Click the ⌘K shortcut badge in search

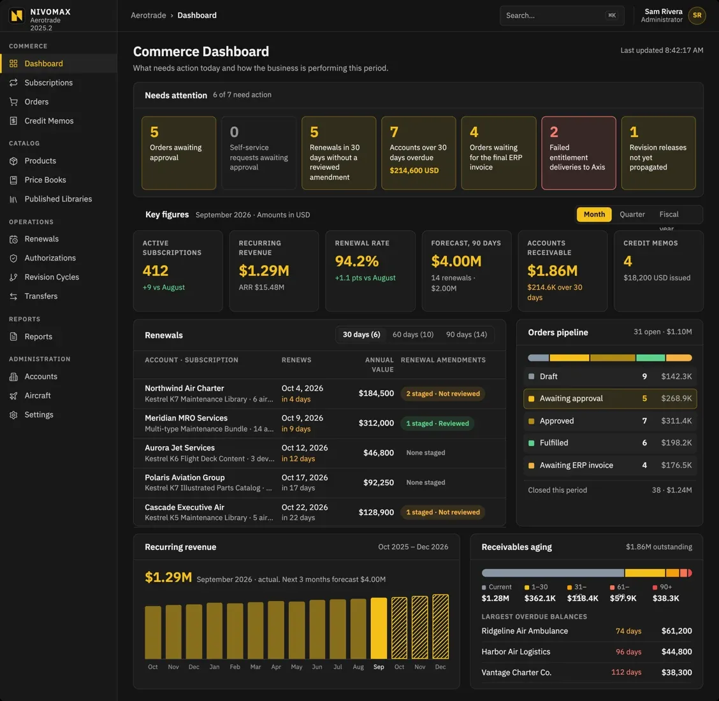tap(612, 15)
